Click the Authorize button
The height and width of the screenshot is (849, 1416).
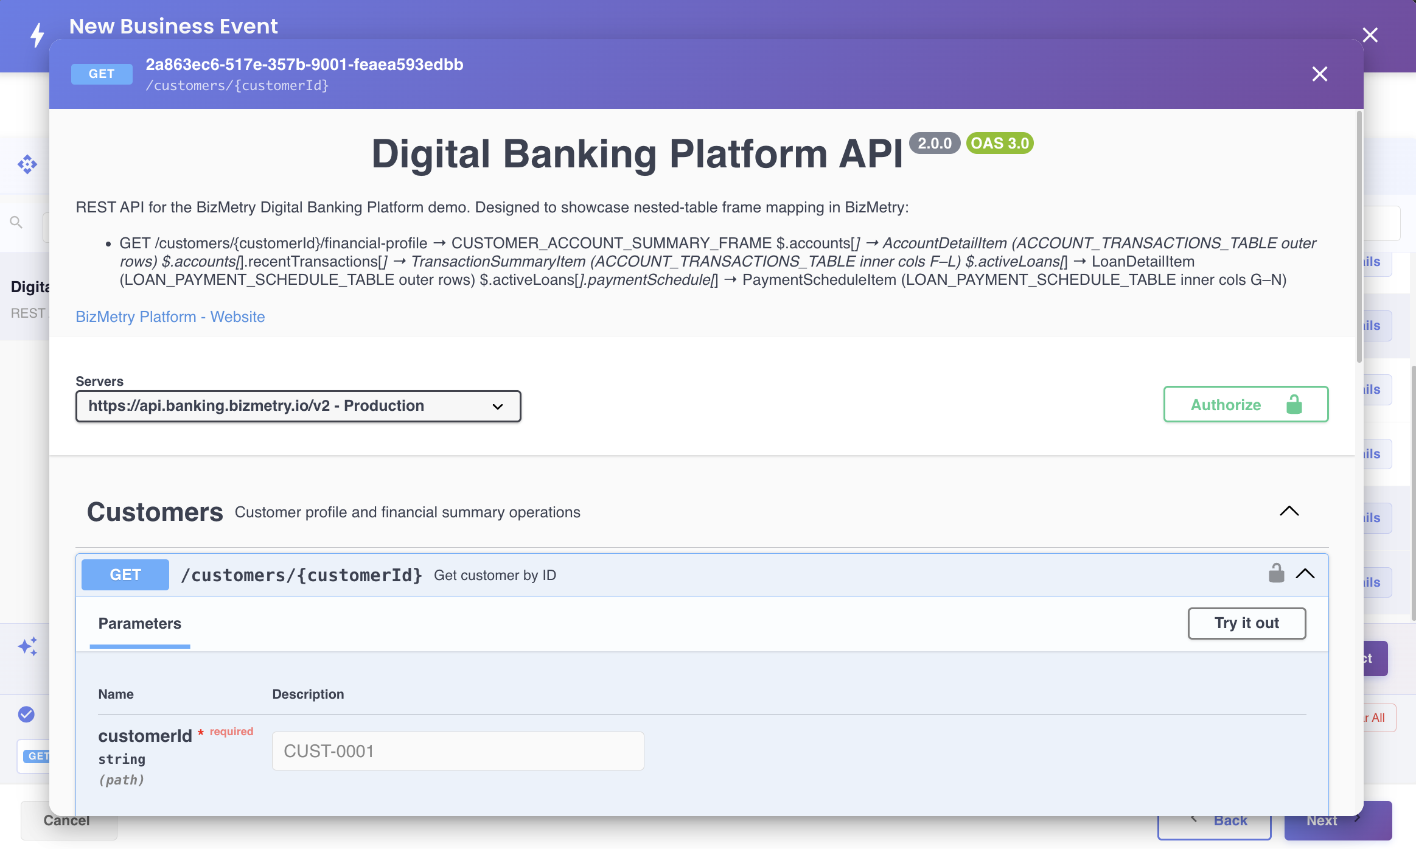tap(1246, 404)
